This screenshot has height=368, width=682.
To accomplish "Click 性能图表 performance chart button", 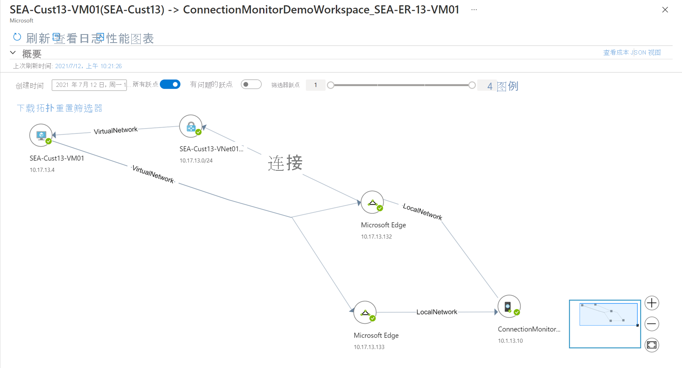I will [130, 38].
